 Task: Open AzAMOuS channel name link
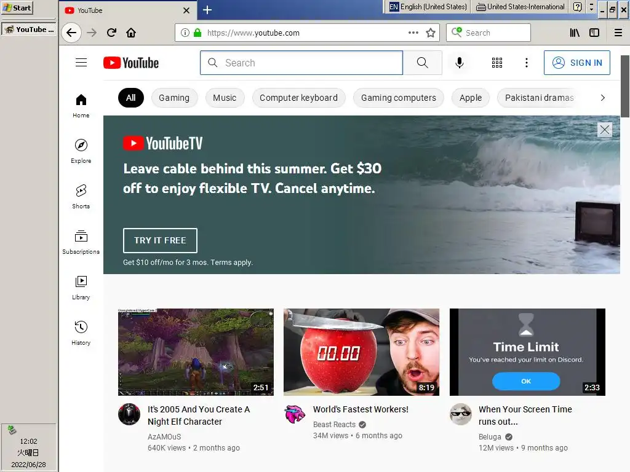click(164, 437)
